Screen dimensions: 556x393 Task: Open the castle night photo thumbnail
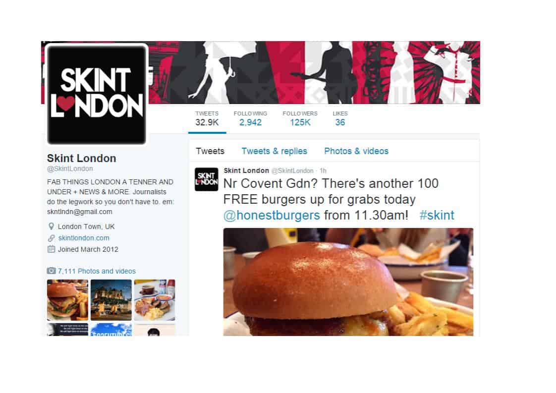[111, 300]
